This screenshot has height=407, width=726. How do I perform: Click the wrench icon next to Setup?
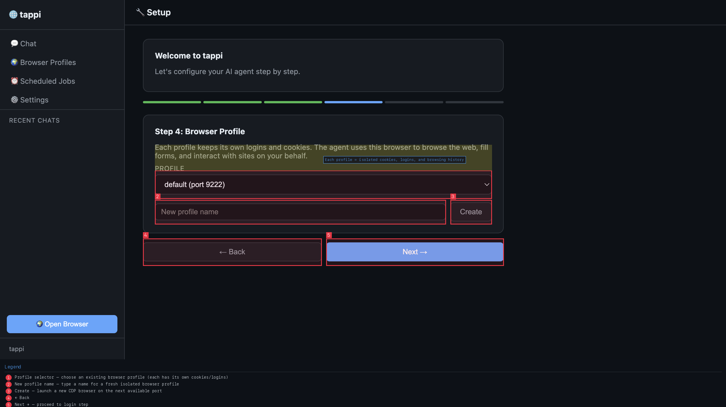click(x=140, y=12)
